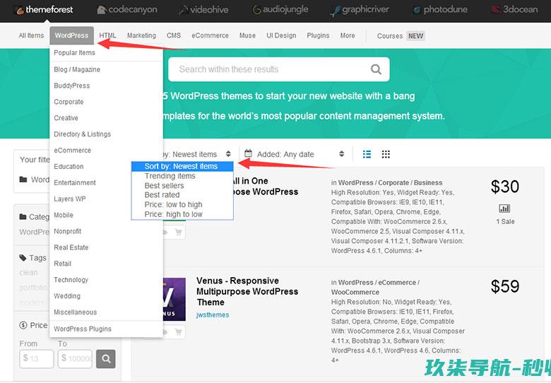Select the Muse category tab
Screen dimensions: 551x383
click(x=247, y=35)
